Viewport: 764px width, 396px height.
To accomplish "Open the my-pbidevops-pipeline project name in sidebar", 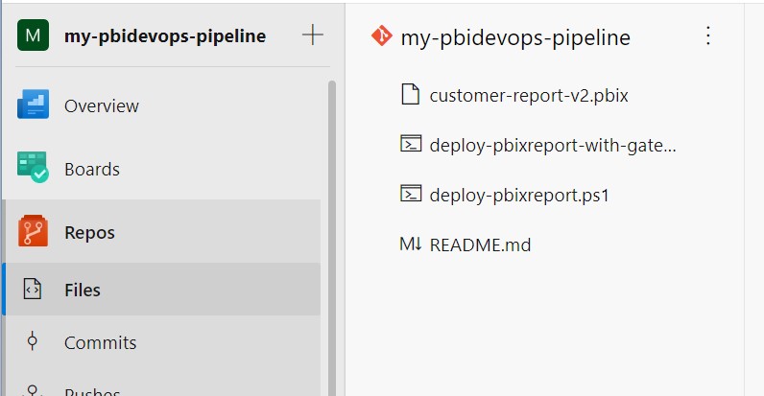I will (165, 36).
